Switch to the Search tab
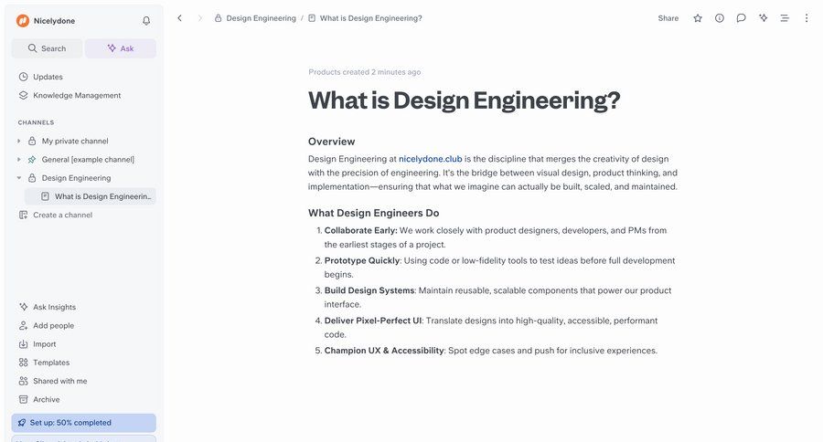The height and width of the screenshot is (442, 823). 47,48
